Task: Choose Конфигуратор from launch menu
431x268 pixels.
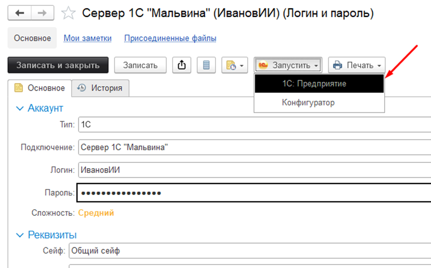Action: [308, 103]
